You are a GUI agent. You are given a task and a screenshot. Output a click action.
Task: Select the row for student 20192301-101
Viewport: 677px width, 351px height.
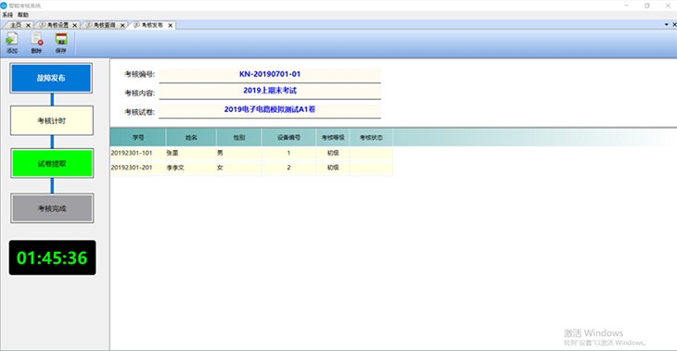click(x=251, y=153)
